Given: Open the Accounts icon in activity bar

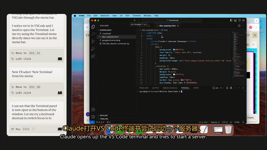Looking at the screenshot, I should pos(93,109).
